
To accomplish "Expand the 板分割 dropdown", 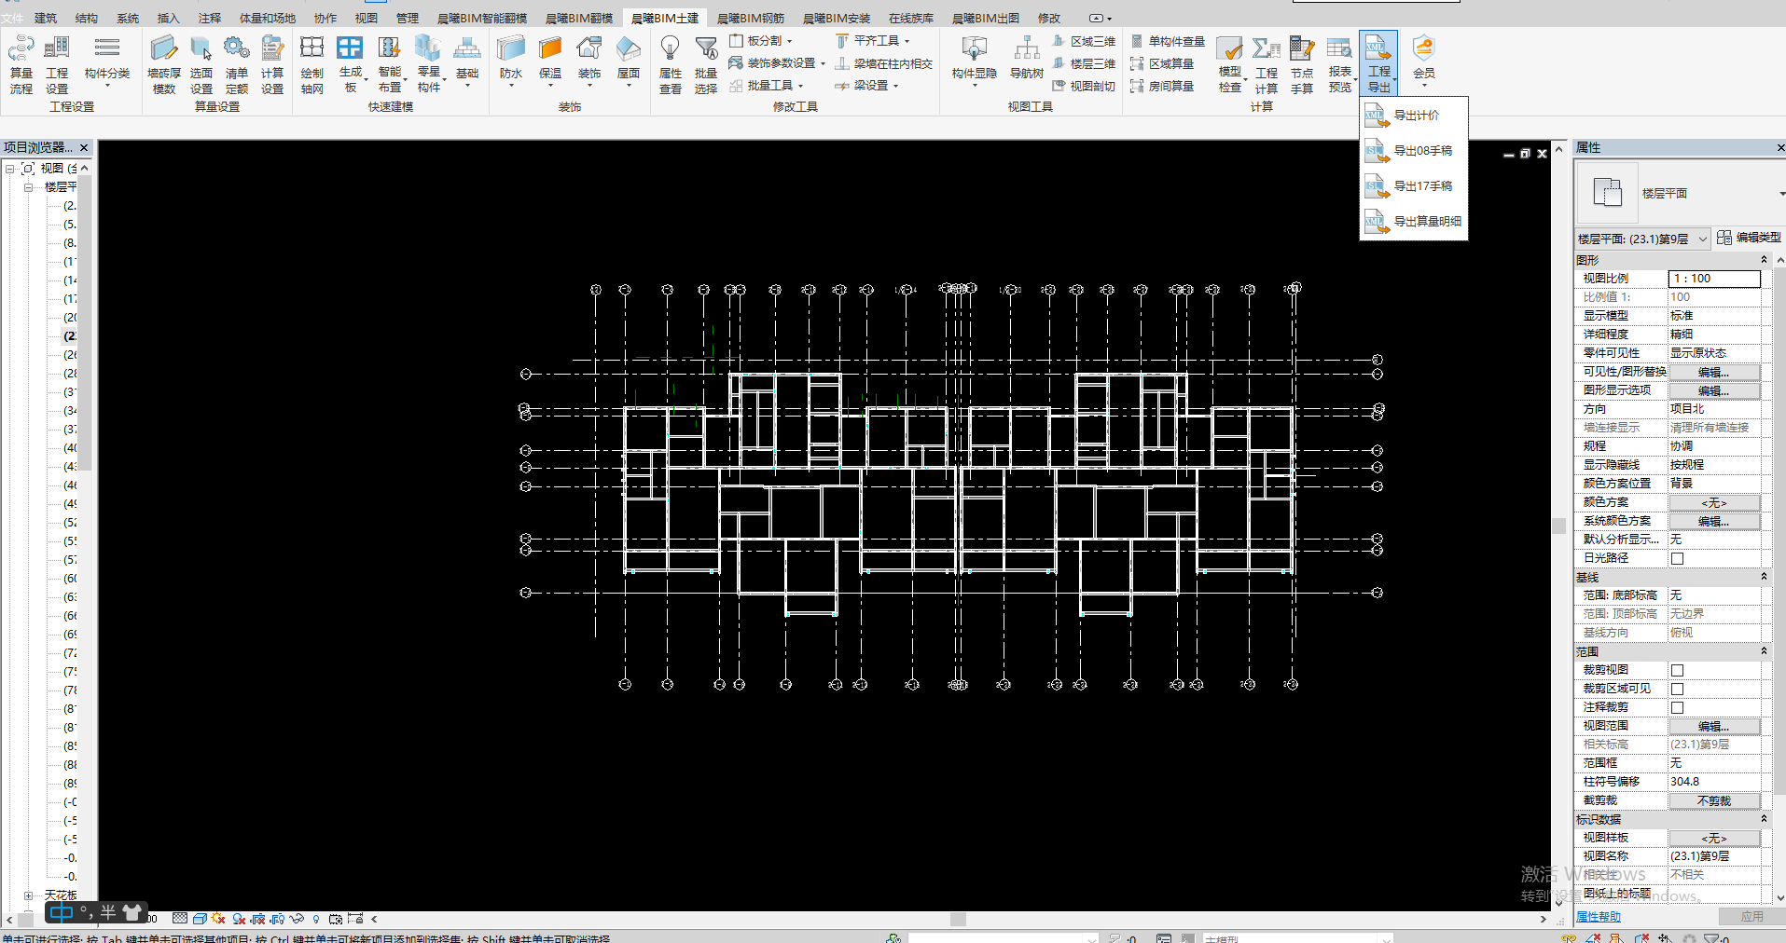I will tap(789, 41).
